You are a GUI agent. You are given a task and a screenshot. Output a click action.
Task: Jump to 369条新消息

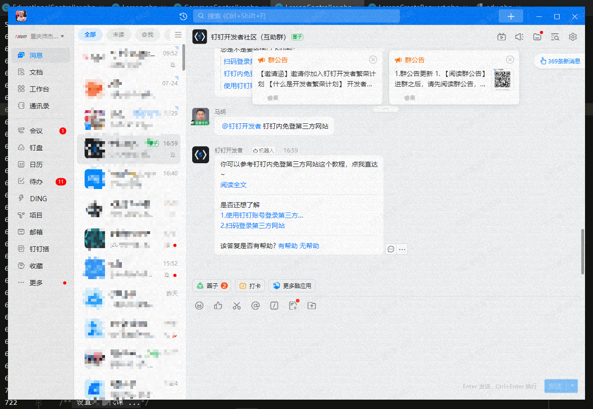[560, 61]
